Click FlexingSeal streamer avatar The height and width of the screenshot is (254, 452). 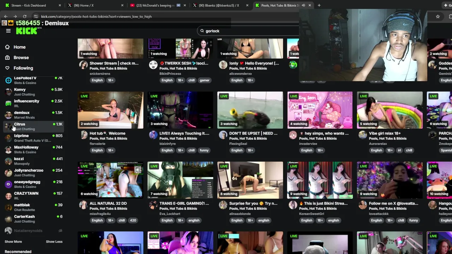click(223, 135)
